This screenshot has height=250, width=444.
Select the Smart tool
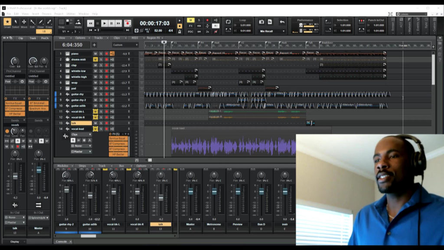point(7,23)
